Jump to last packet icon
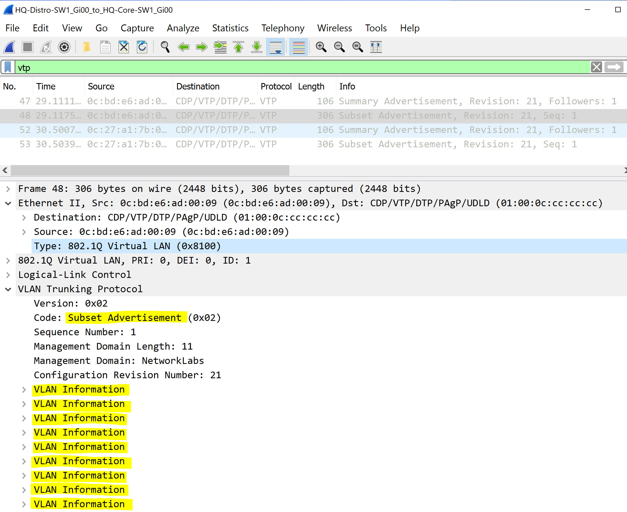 [257, 47]
